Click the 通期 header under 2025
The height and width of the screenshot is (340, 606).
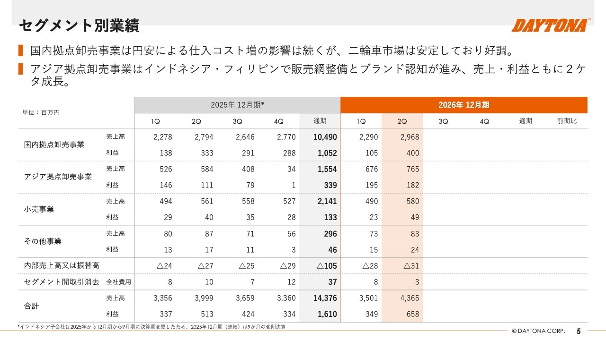(320, 121)
